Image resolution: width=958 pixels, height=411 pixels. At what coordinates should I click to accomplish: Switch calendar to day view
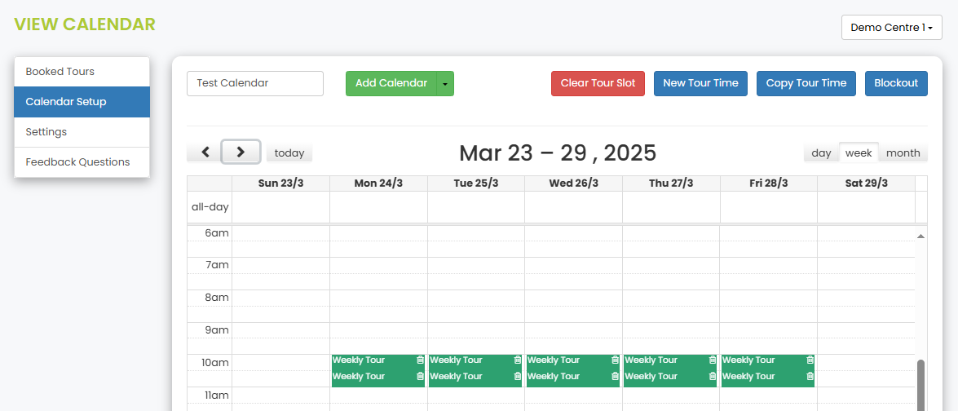(x=821, y=152)
